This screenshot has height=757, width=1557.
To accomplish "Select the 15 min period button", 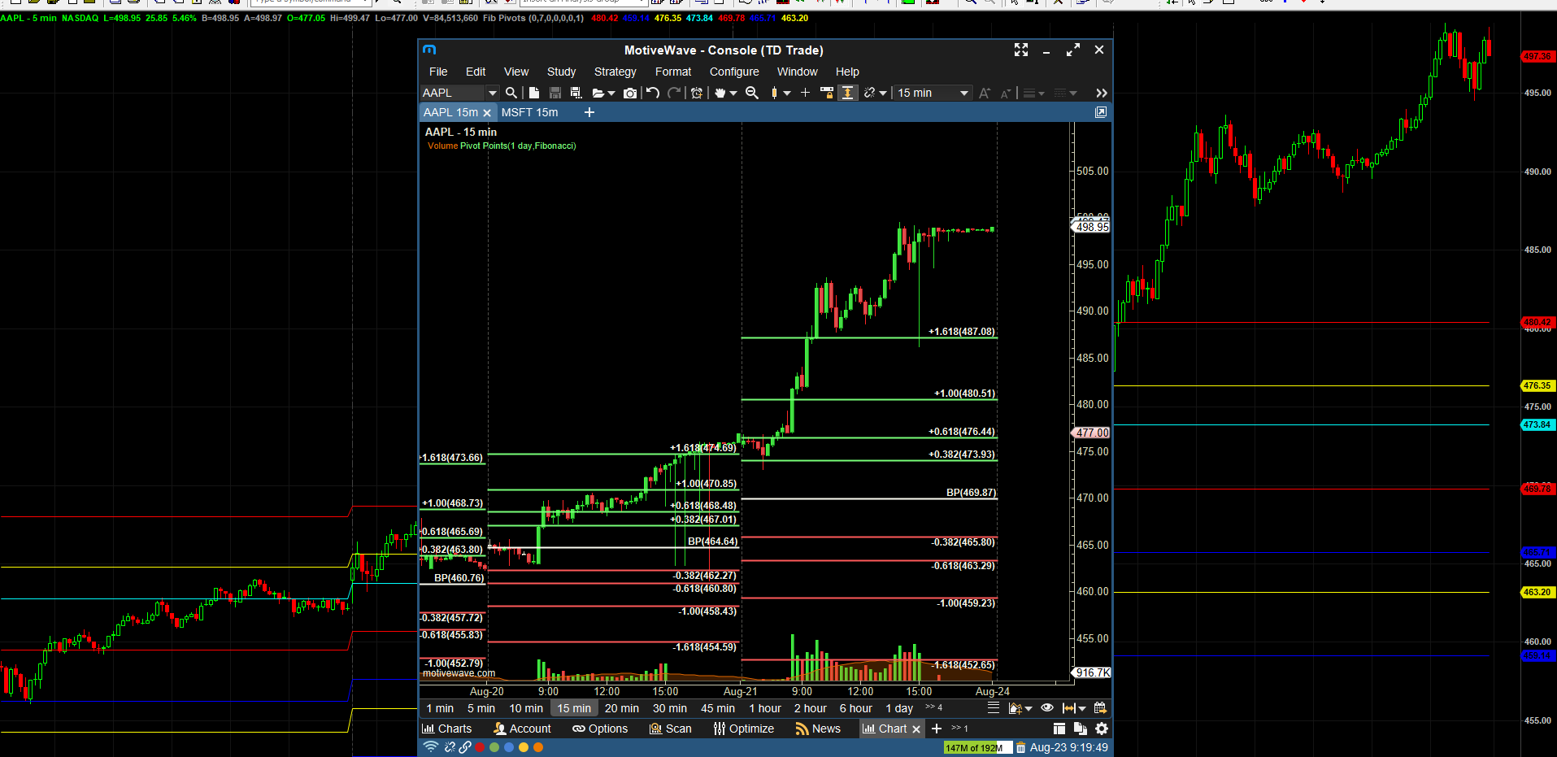I will (x=574, y=708).
